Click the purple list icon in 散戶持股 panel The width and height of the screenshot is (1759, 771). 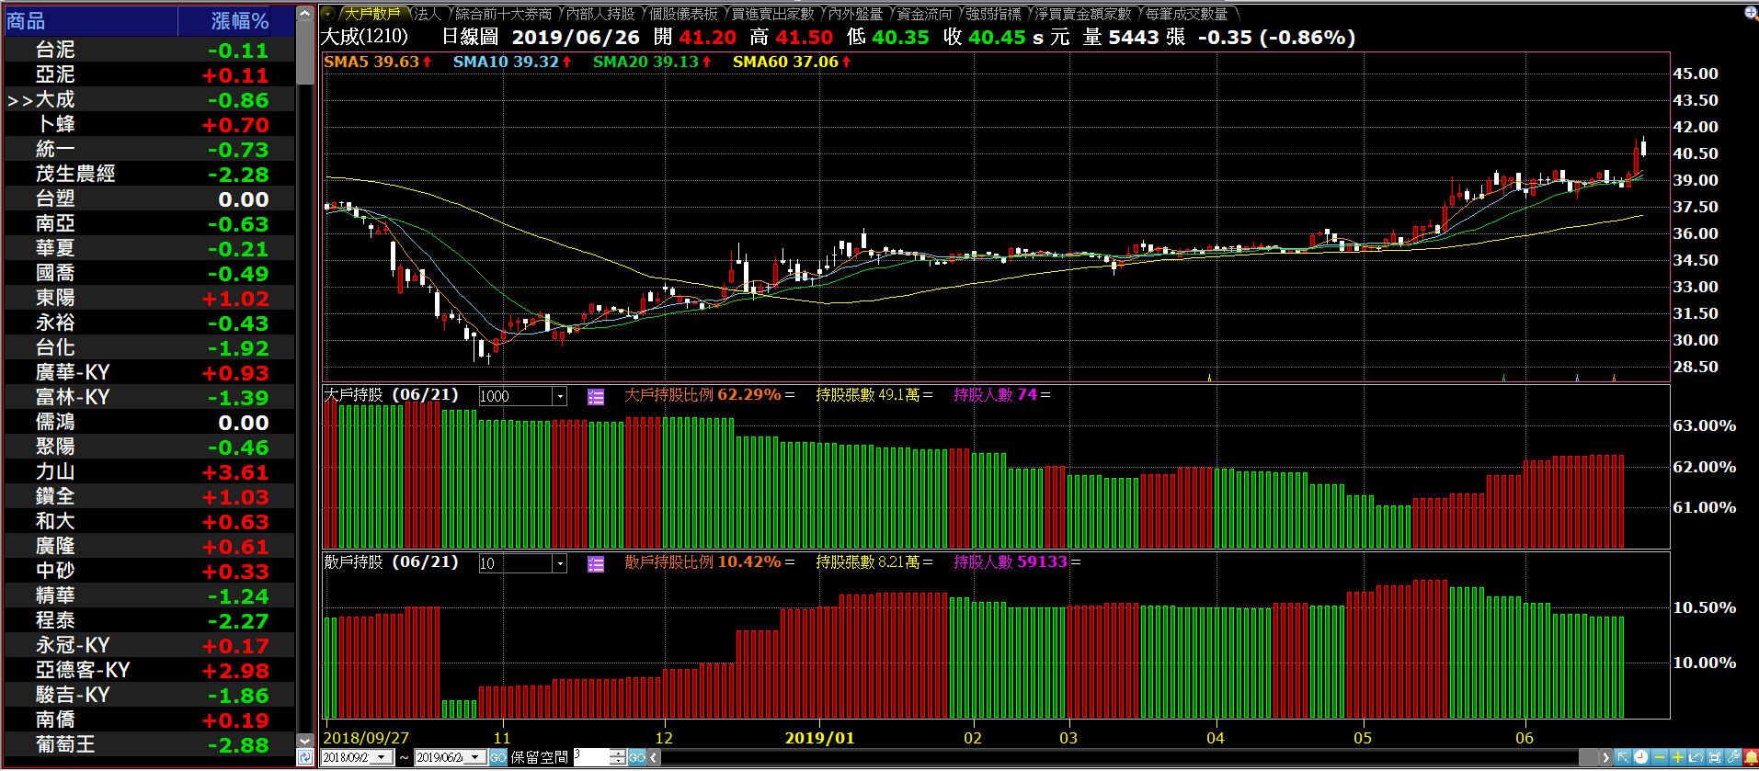[596, 564]
